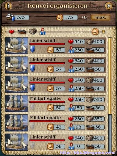The image size is (117, 156).
Task: Sort ships by the fist strength icon
Action: [x=95, y=32]
